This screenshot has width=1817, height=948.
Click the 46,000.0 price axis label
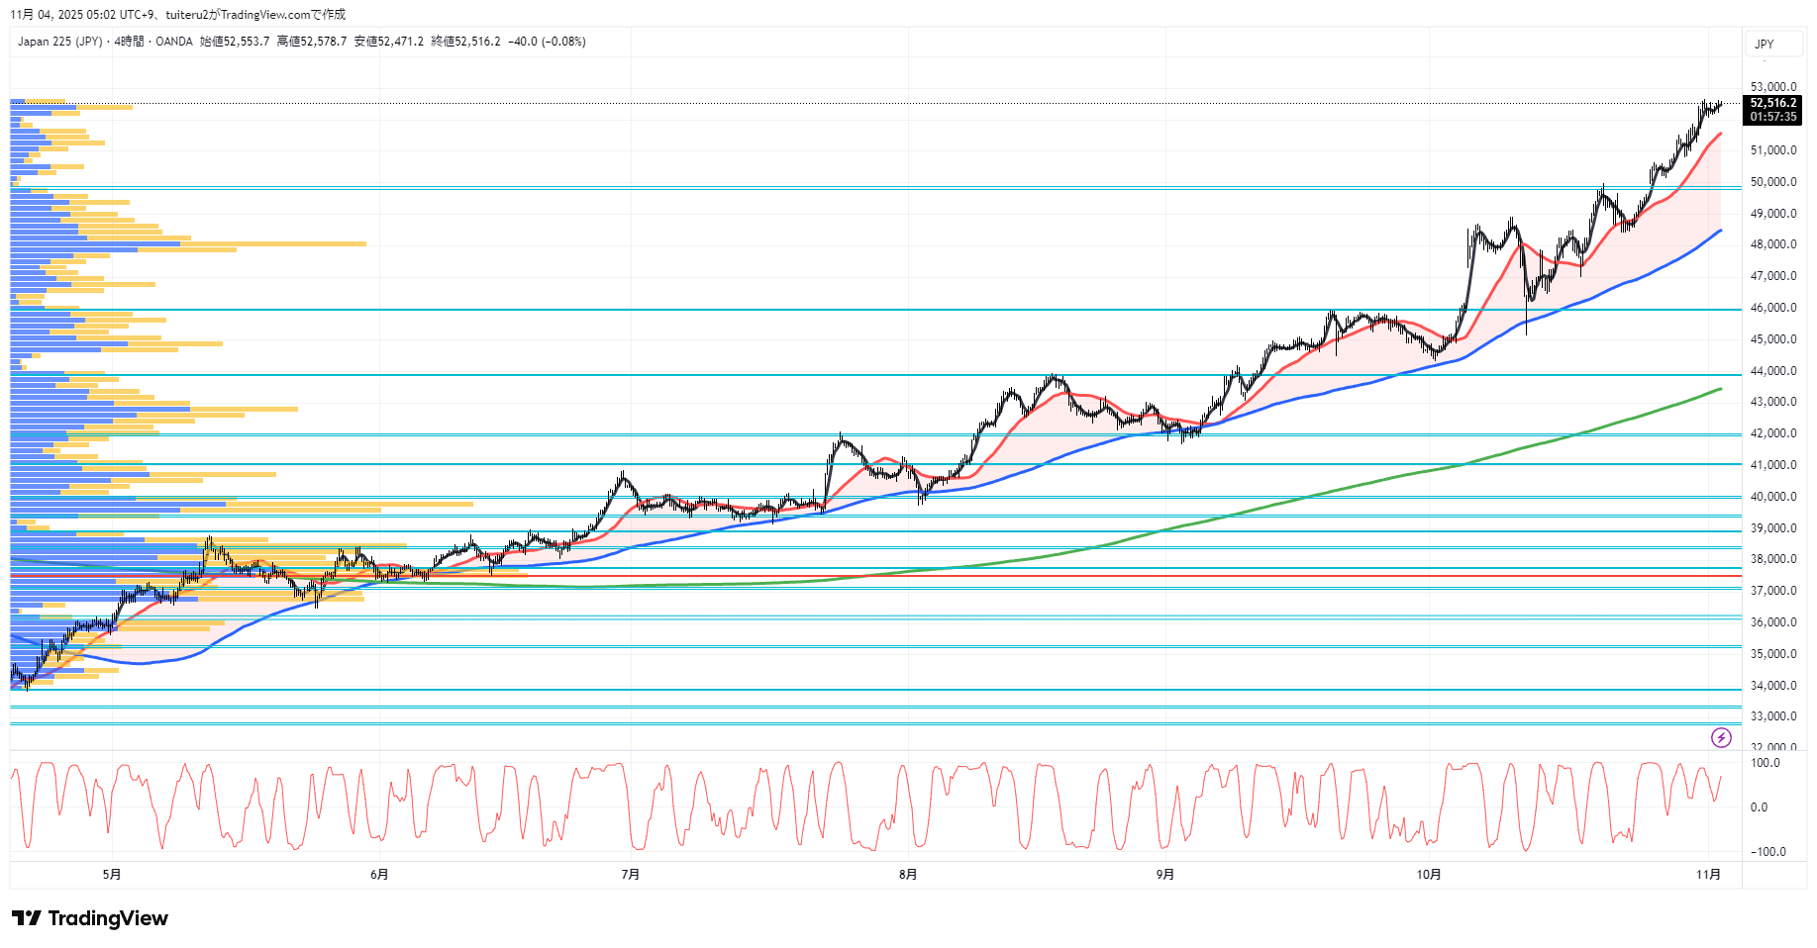click(1772, 308)
